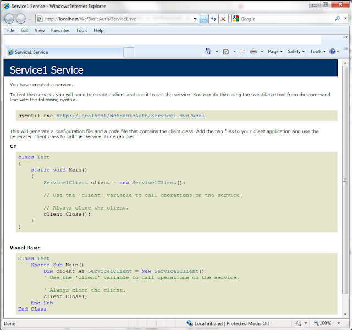The width and height of the screenshot is (352, 330).
Task: Open the Help menu
Action: pos(98,30)
